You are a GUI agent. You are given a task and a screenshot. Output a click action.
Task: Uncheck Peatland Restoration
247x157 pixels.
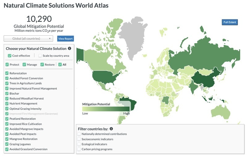[x=7, y=119]
